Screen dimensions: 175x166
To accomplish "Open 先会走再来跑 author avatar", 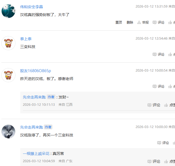I will pyautogui.click(x=8, y=132).
